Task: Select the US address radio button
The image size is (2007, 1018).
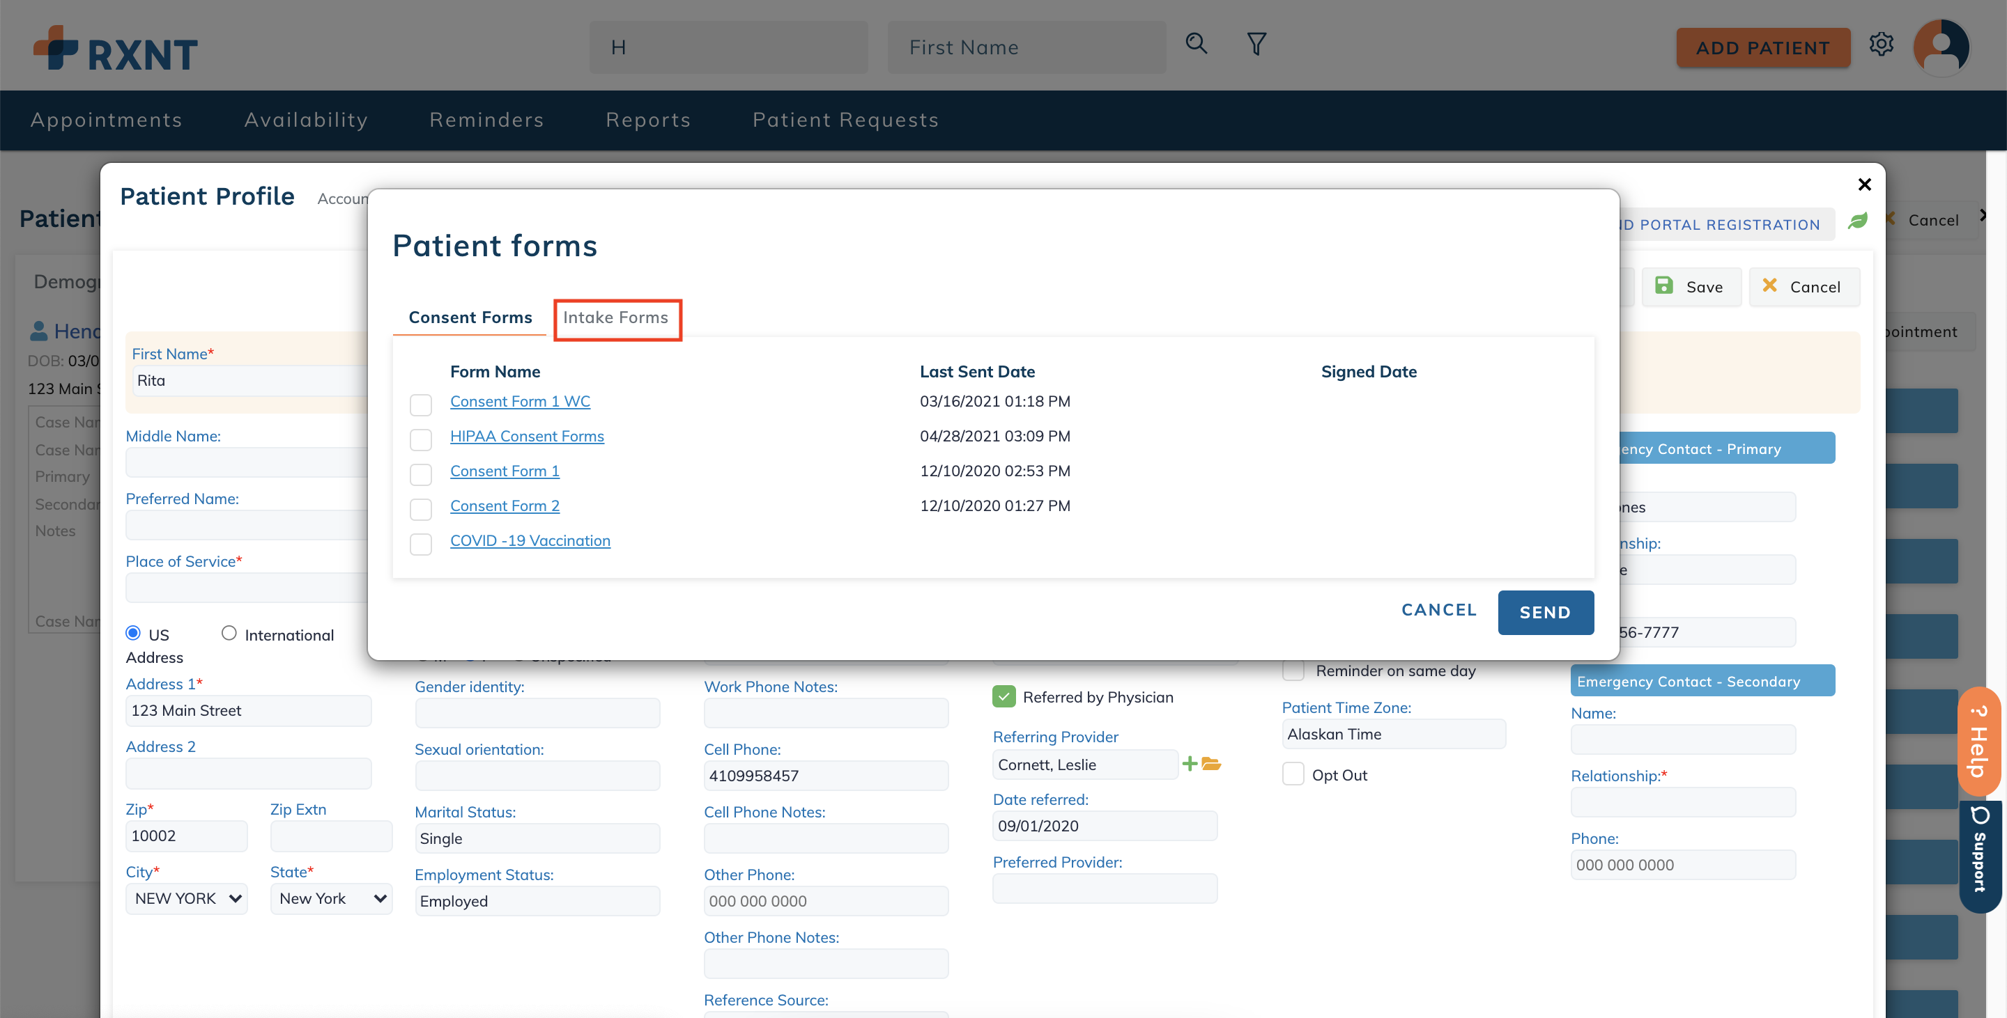Action: [133, 633]
